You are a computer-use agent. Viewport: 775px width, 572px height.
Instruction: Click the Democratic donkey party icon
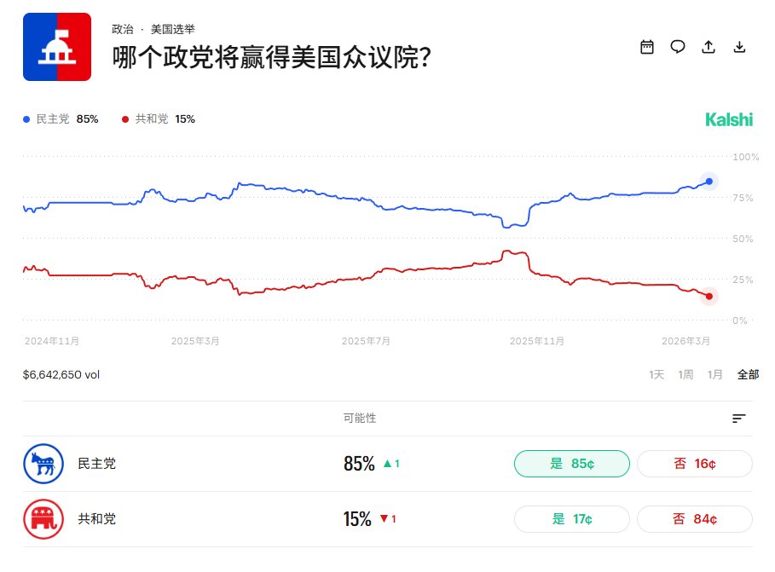[x=43, y=464]
